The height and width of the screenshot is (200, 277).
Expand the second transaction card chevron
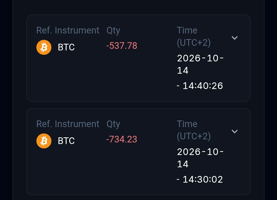tap(234, 131)
